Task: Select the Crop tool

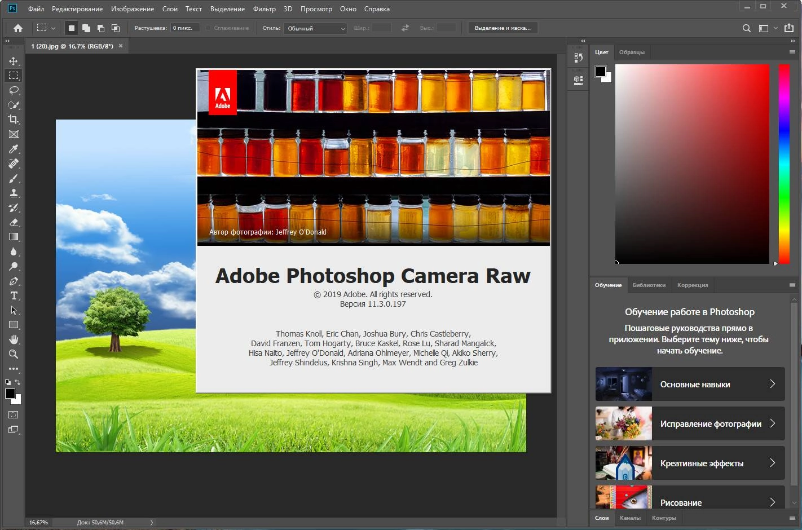Action: coord(14,120)
